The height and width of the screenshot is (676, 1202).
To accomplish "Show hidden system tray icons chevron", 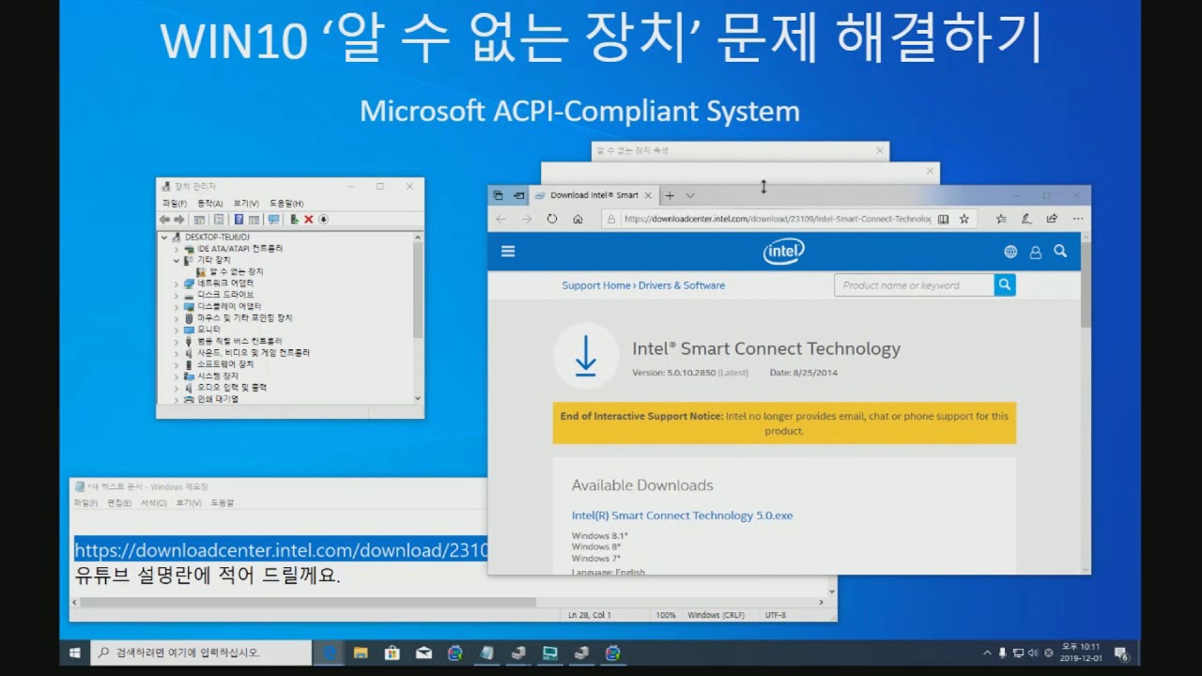I will pyautogui.click(x=987, y=653).
